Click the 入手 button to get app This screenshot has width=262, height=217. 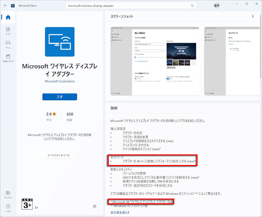[60, 97]
